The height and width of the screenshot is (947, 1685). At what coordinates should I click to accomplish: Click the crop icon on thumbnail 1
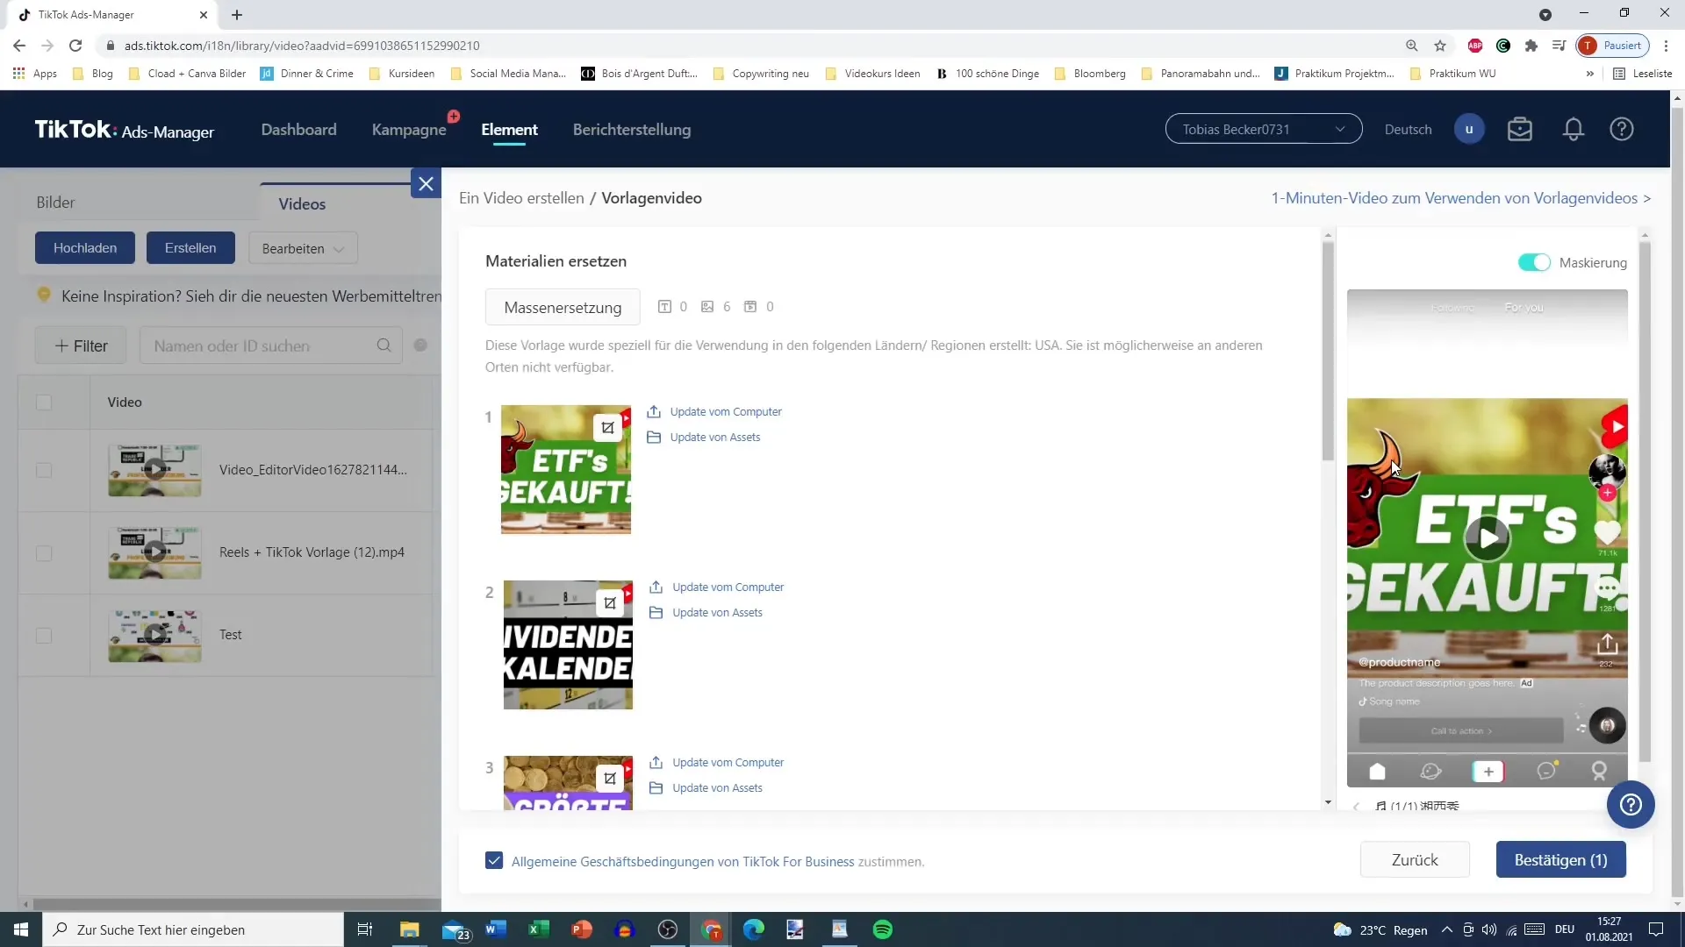[x=607, y=428]
